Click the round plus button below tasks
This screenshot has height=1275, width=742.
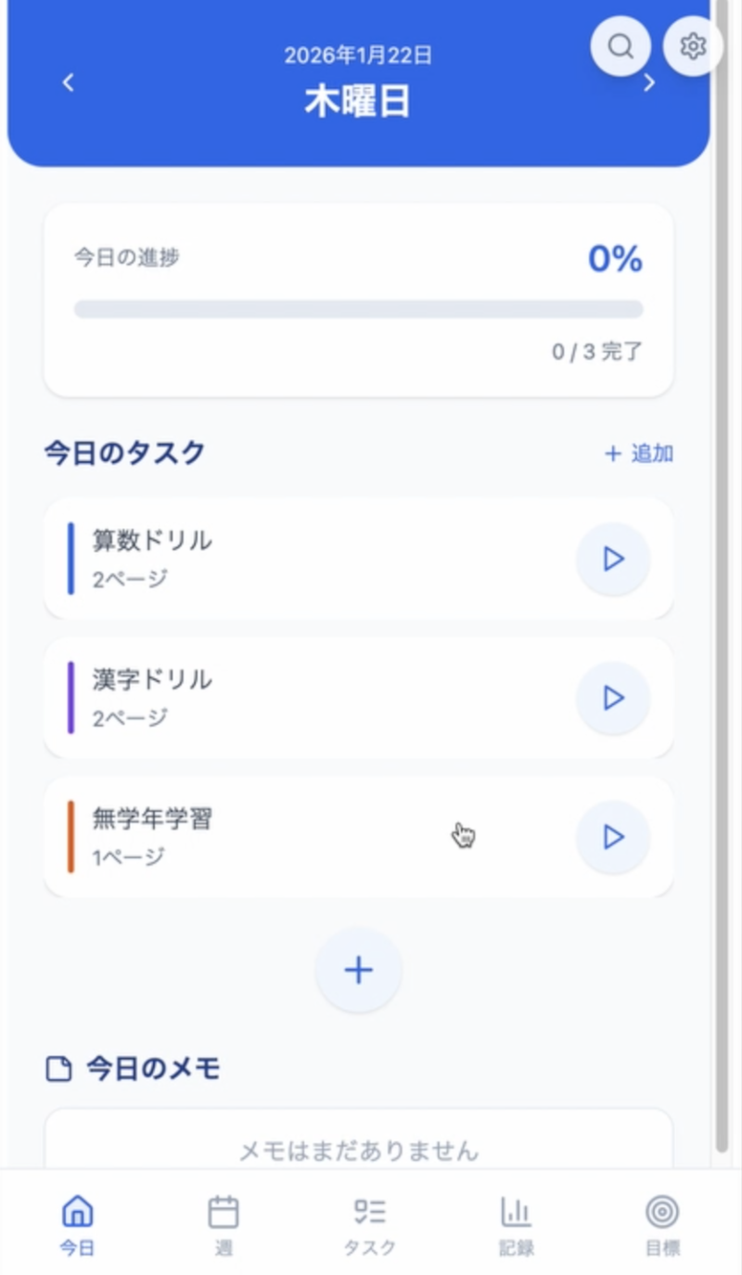pos(358,970)
